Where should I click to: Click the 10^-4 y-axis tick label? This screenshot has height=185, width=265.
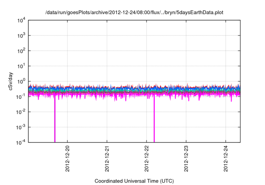(x=21, y=143)
